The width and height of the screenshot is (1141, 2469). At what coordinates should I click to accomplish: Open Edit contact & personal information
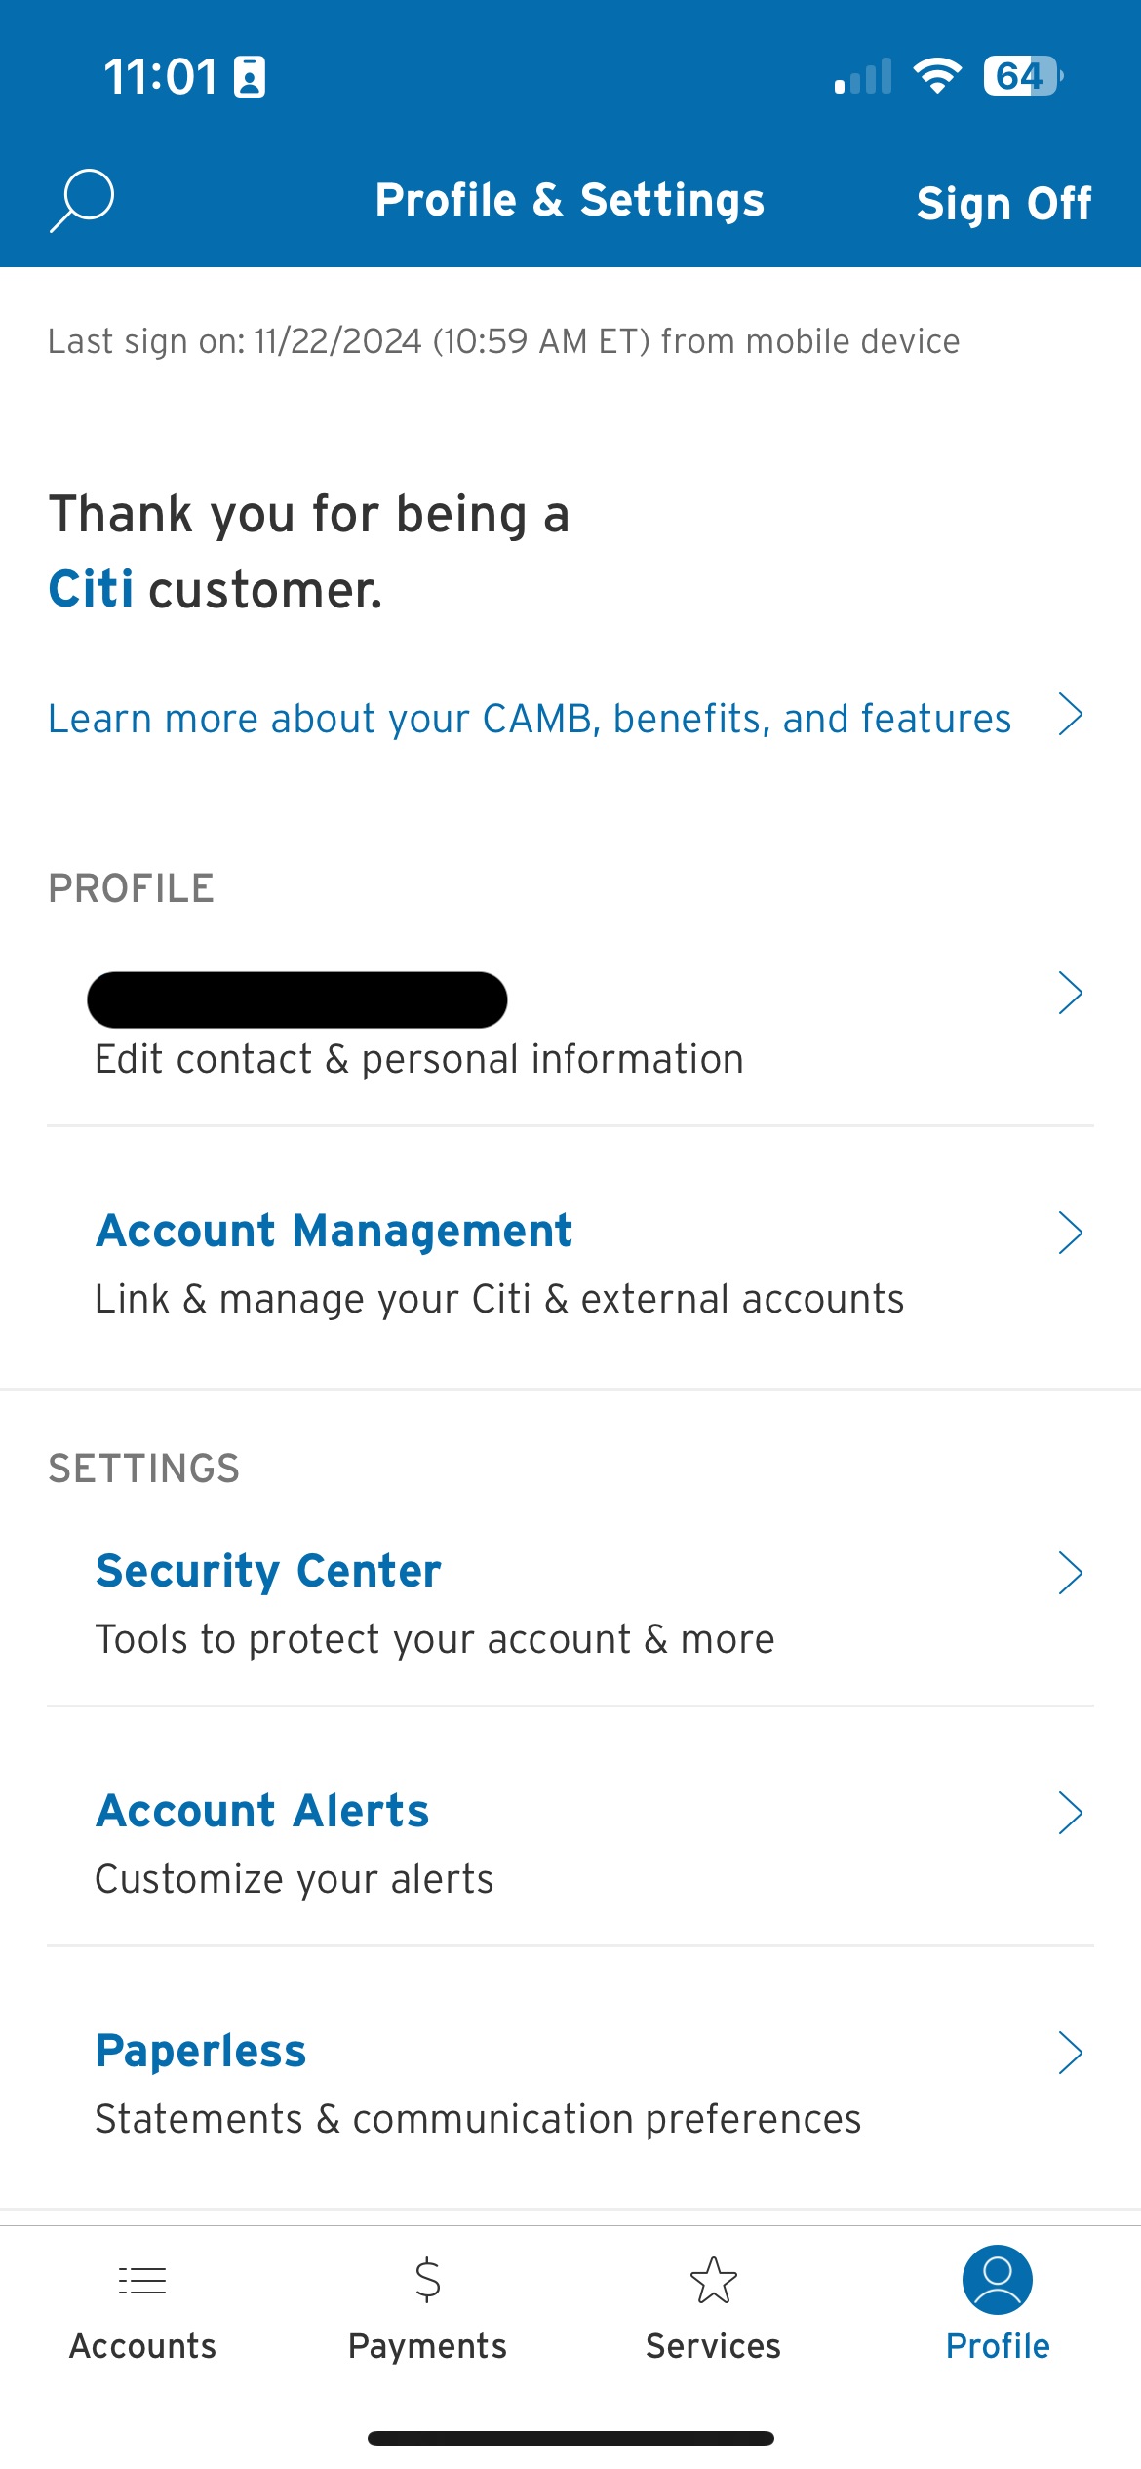coord(419,1059)
